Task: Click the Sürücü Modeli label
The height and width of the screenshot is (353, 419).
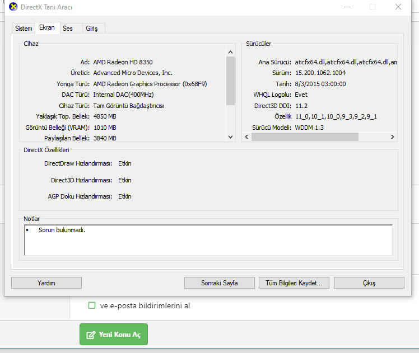Action: click(x=272, y=128)
